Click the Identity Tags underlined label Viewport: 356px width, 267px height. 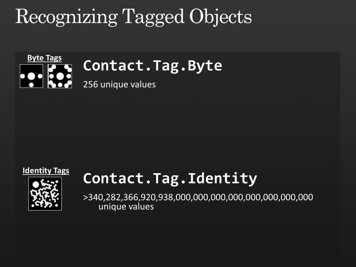[x=46, y=170]
